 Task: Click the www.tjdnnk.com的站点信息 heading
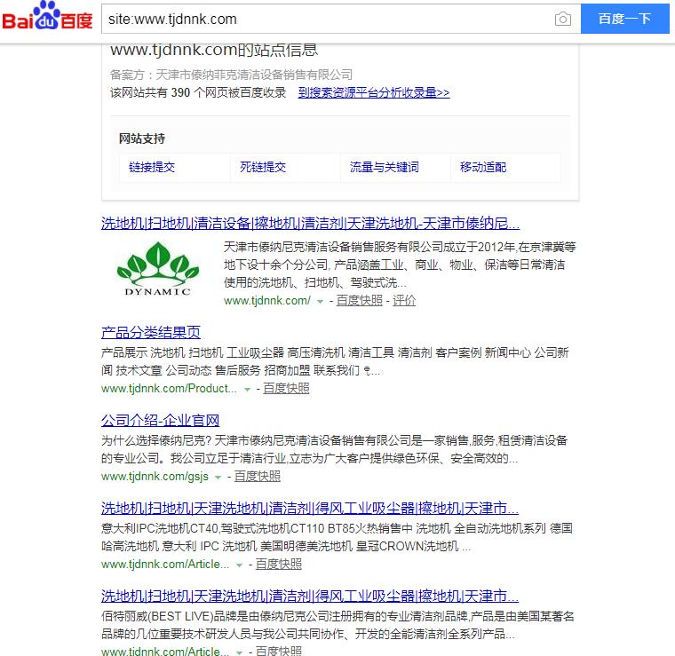coord(214,50)
